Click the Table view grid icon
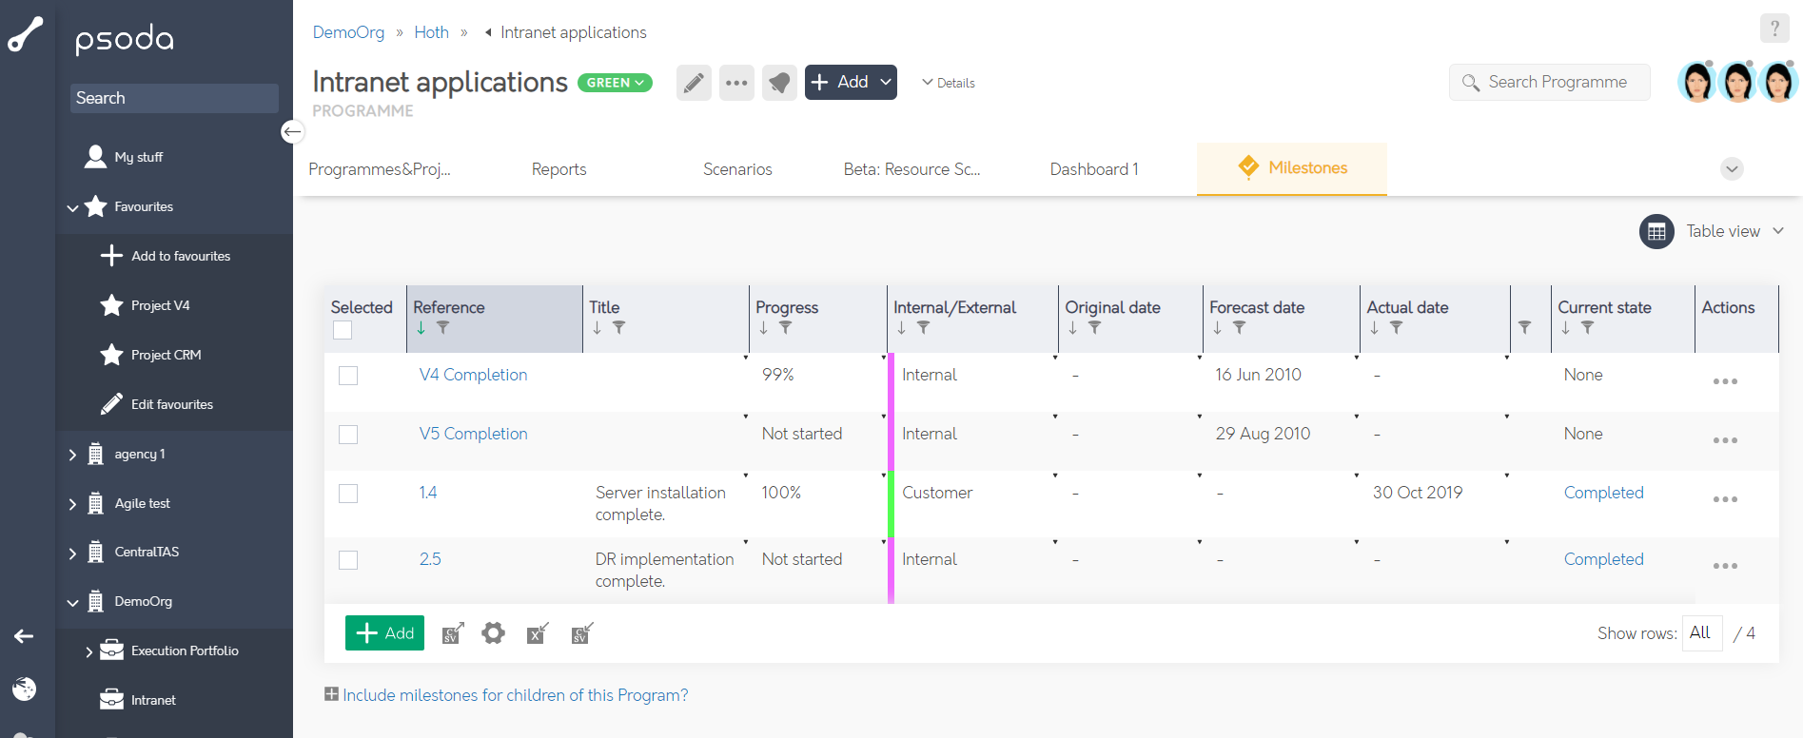The height and width of the screenshot is (738, 1803). pos(1656,231)
